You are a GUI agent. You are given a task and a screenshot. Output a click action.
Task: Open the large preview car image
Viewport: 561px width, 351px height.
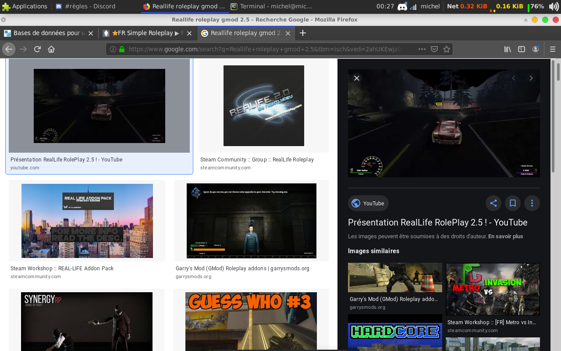444,123
